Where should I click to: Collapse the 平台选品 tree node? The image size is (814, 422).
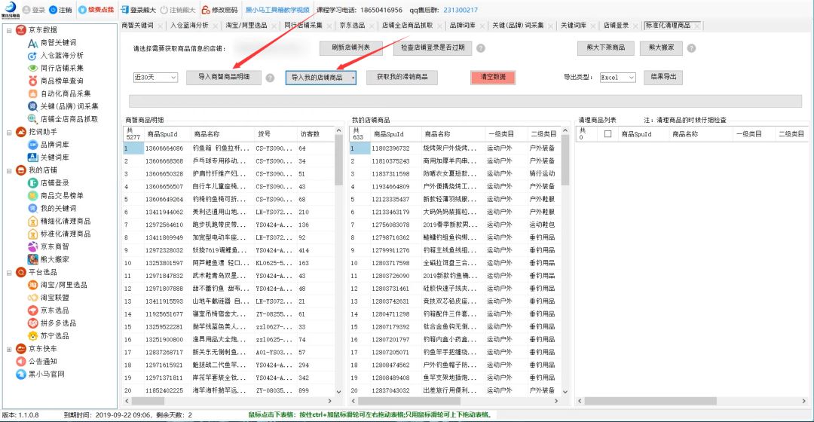8,272
